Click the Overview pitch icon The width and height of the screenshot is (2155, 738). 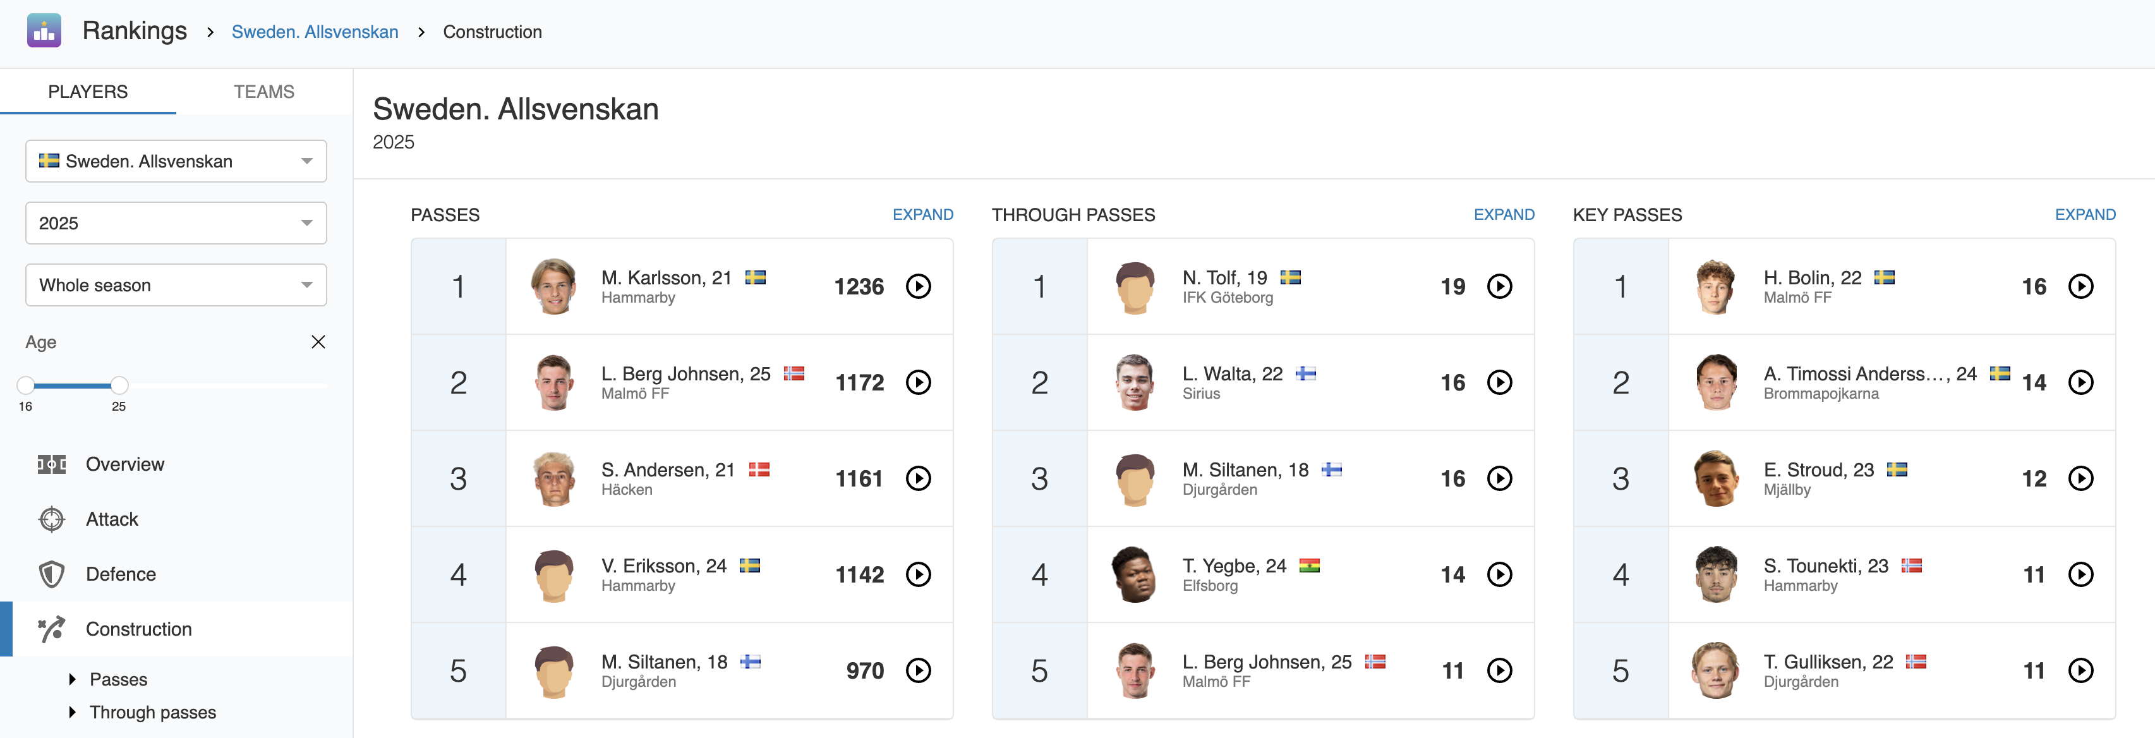tap(52, 464)
